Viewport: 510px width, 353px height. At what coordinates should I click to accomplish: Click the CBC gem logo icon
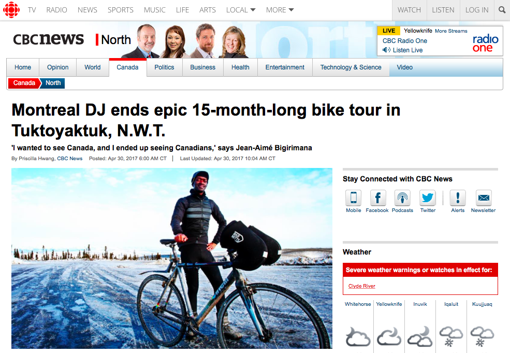point(11,10)
